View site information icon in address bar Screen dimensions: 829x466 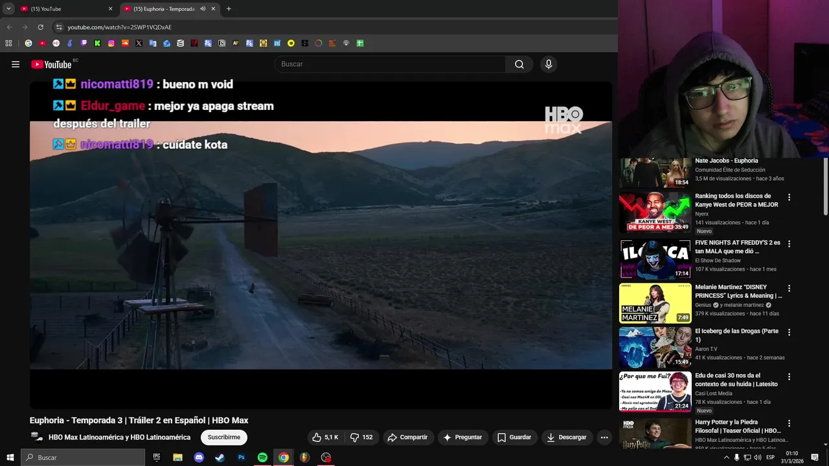(x=59, y=27)
